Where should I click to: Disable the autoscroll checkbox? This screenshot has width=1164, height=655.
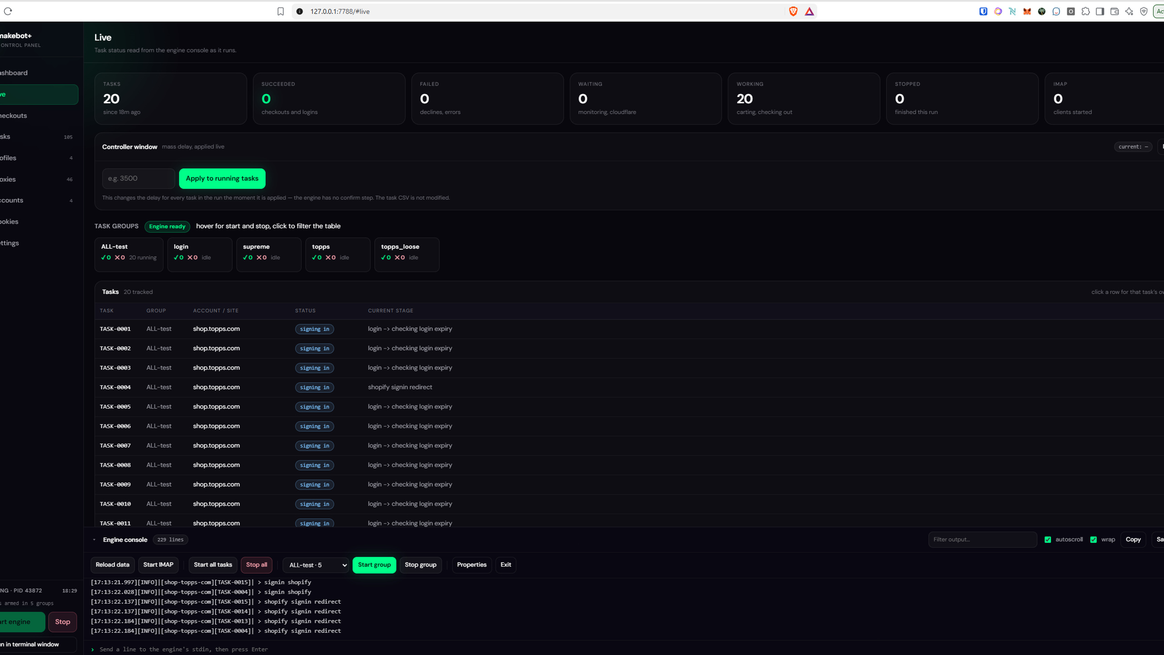click(1048, 539)
